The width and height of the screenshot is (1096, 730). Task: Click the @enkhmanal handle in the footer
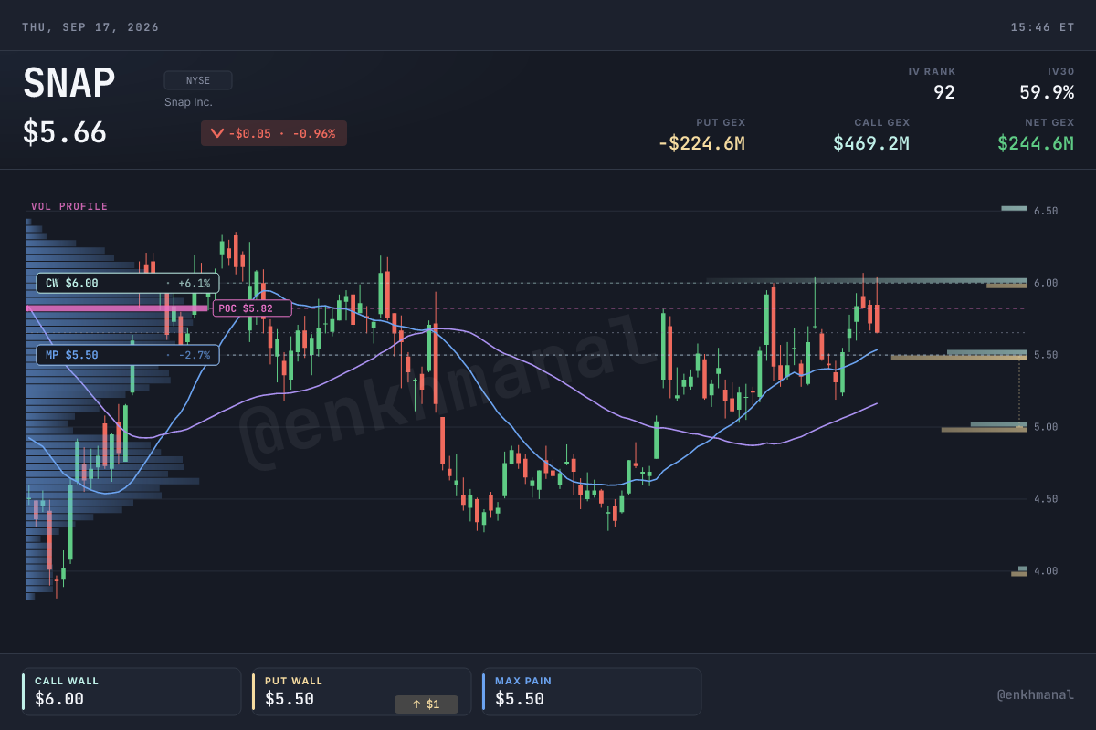point(1036,695)
